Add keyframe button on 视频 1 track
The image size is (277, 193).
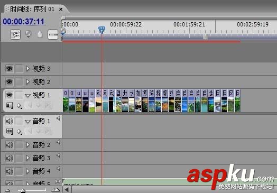point(39,105)
